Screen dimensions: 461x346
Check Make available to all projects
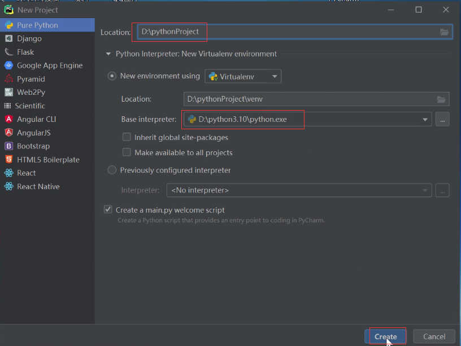tap(127, 152)
